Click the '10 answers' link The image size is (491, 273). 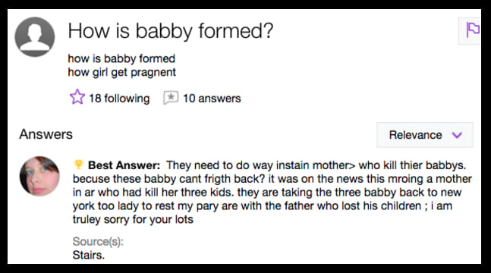(x=212, y=99)
